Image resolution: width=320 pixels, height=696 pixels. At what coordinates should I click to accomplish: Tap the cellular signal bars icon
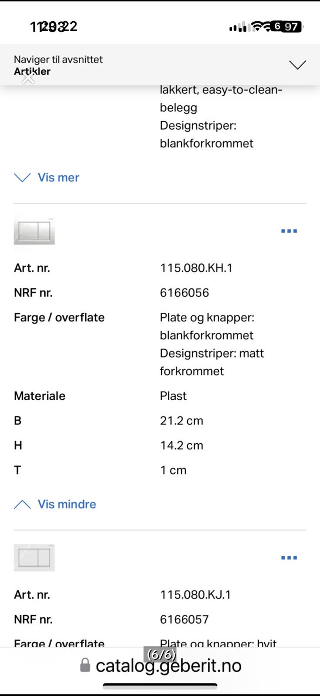click(238, 27)
